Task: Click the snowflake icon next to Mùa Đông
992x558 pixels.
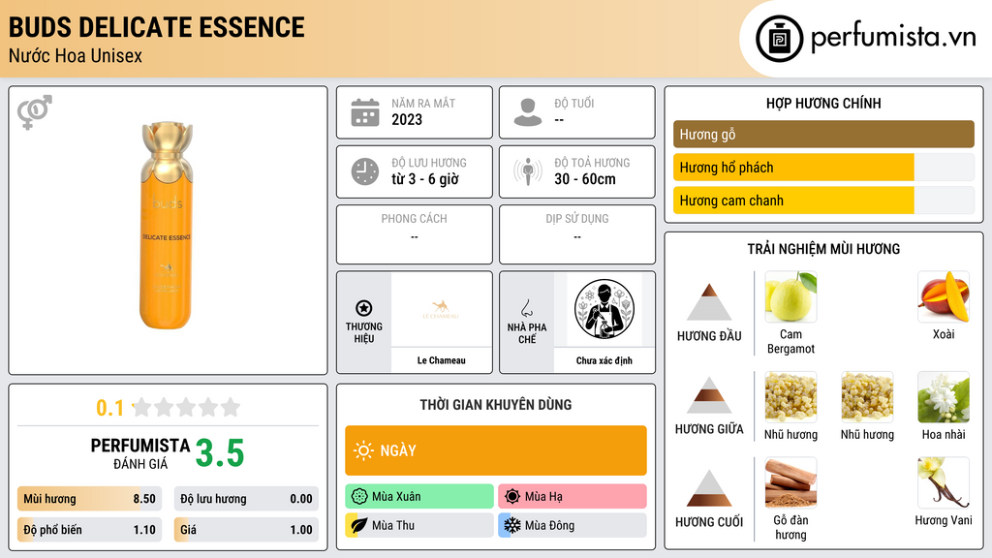Action: click(512, 525)
